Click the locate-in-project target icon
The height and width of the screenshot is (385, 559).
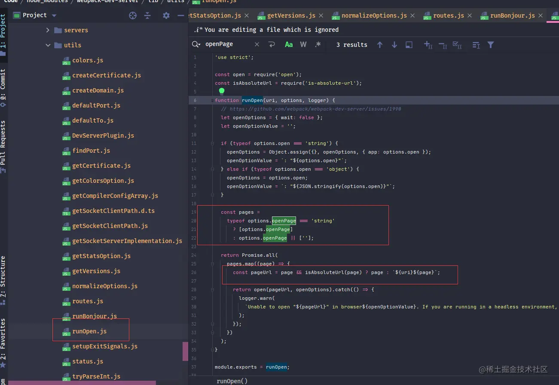133,15
